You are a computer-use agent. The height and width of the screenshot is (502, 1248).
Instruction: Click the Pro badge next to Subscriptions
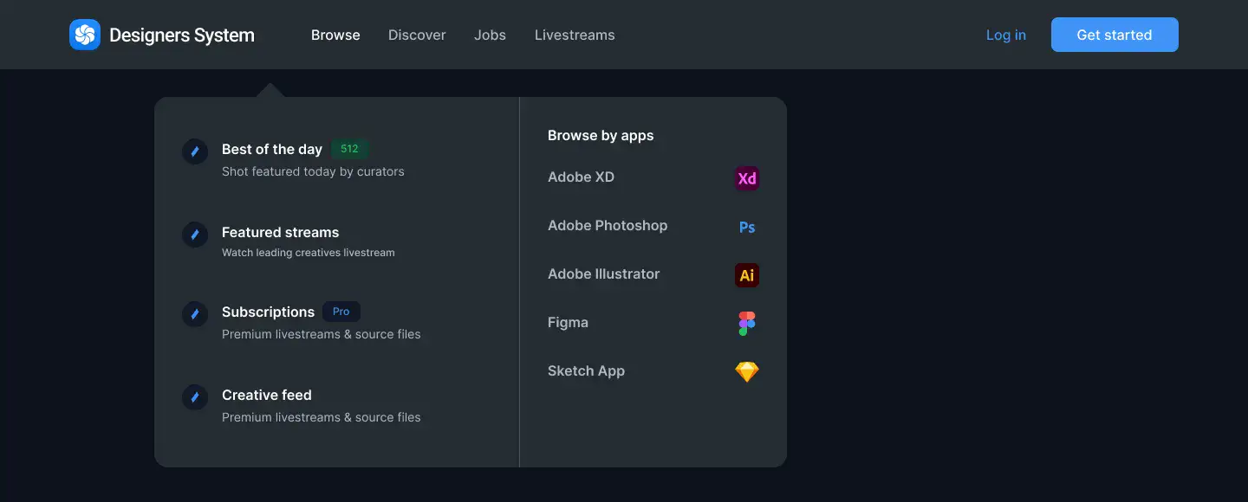(x=341, y=312)
